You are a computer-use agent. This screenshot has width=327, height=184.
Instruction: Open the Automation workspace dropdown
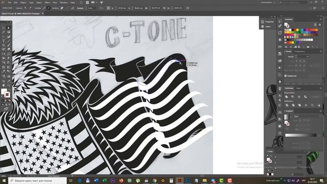268,3
